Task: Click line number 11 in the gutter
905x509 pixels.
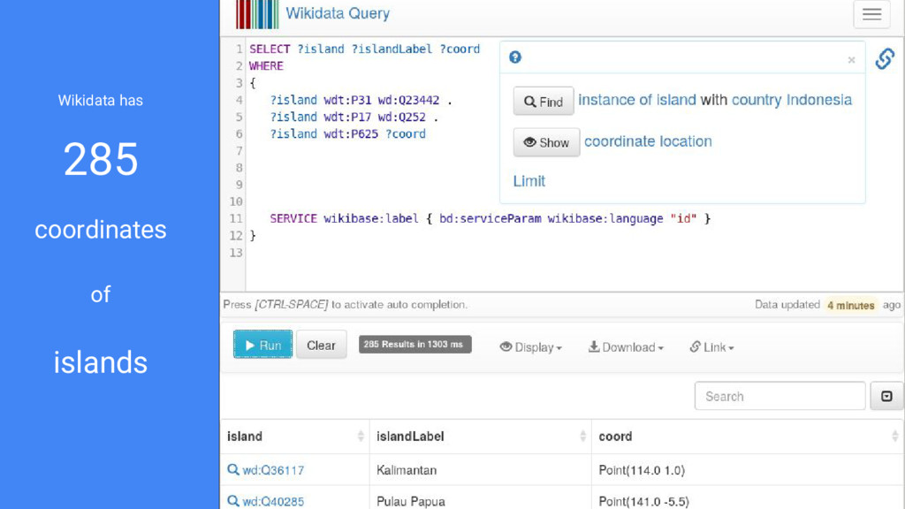Action: (x=235, y=219)
